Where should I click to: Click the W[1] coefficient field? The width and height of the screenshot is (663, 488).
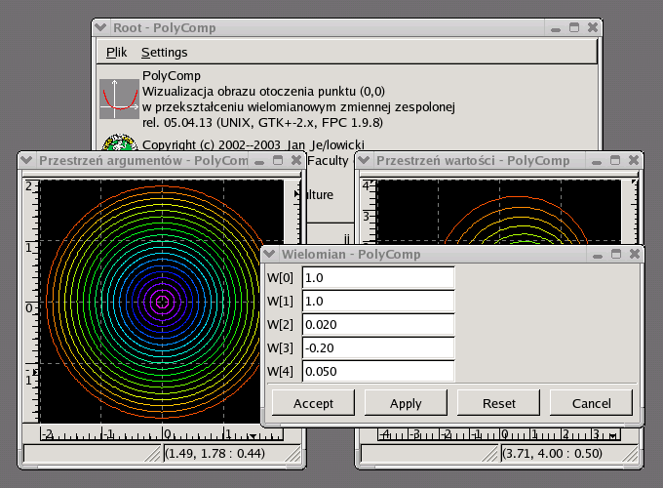tap(378, 302)
